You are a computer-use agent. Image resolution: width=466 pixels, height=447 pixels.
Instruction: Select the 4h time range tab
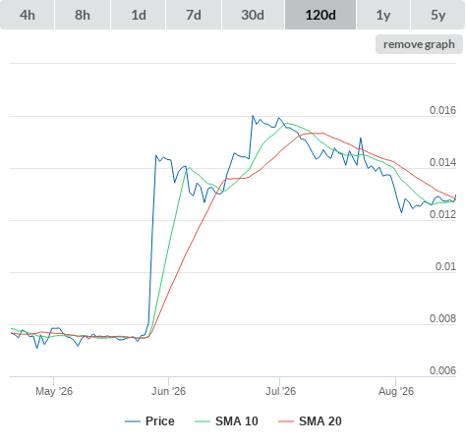[28, 15]
